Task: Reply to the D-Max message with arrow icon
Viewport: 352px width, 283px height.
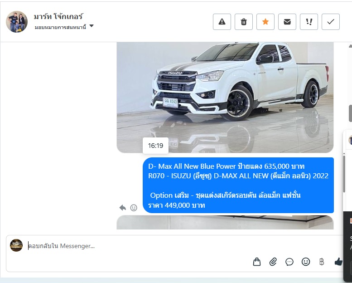Action: 123,207
